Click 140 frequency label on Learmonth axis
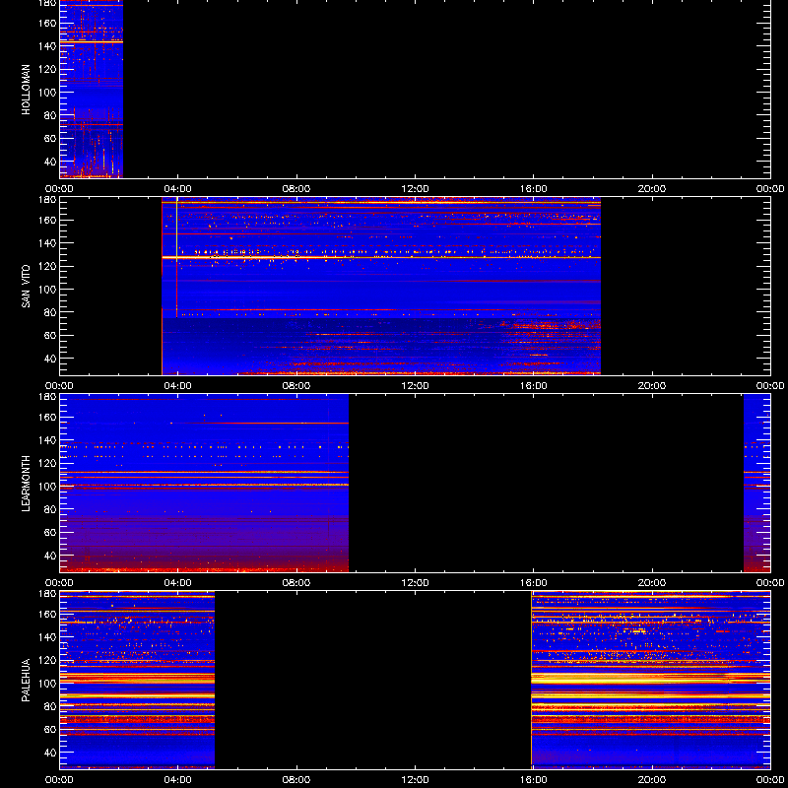This screenshot has height=788, width=788. tap(47, 439)
